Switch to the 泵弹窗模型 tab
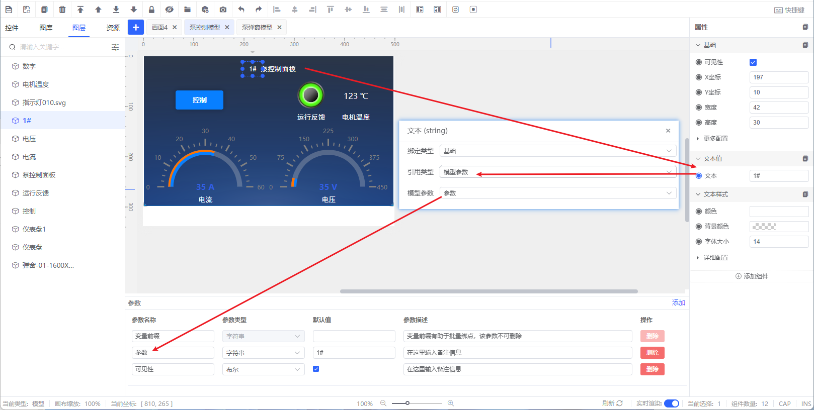This screenshot has width=814, height=410. coord(257,28)
